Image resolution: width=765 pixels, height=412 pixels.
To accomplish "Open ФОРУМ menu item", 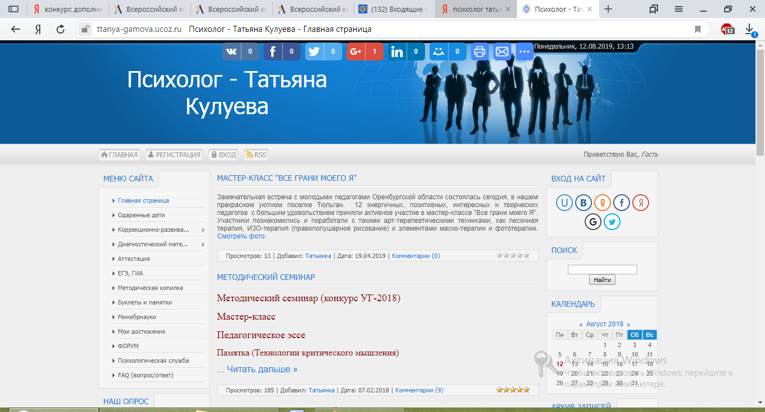I will [x=128, y=346].
